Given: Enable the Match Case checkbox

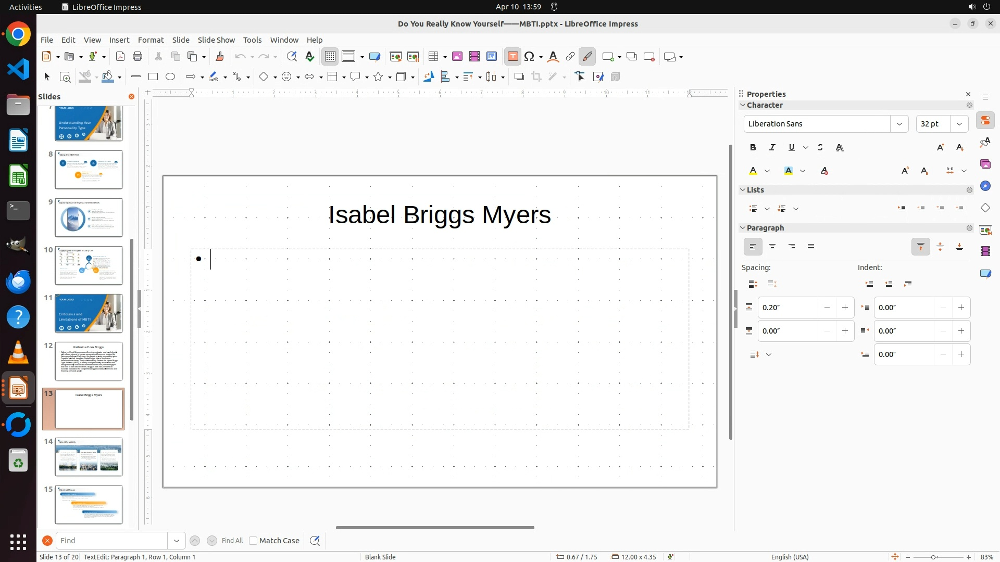Looking at the screenshot, I should 254,541.
